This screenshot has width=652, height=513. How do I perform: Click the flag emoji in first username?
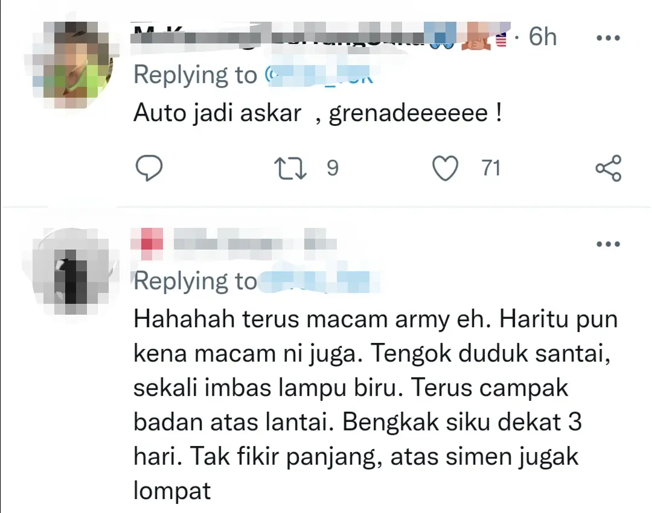pos(502,39)
